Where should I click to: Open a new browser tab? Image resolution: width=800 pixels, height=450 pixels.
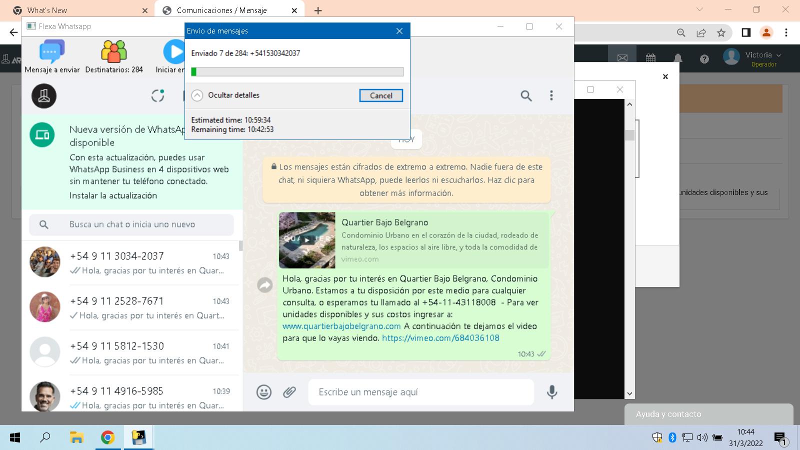pos(318,10)
